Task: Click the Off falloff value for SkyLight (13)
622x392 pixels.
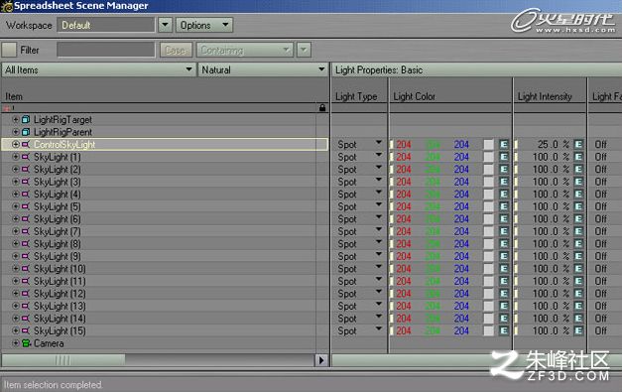Action: [x=600, y=306]
